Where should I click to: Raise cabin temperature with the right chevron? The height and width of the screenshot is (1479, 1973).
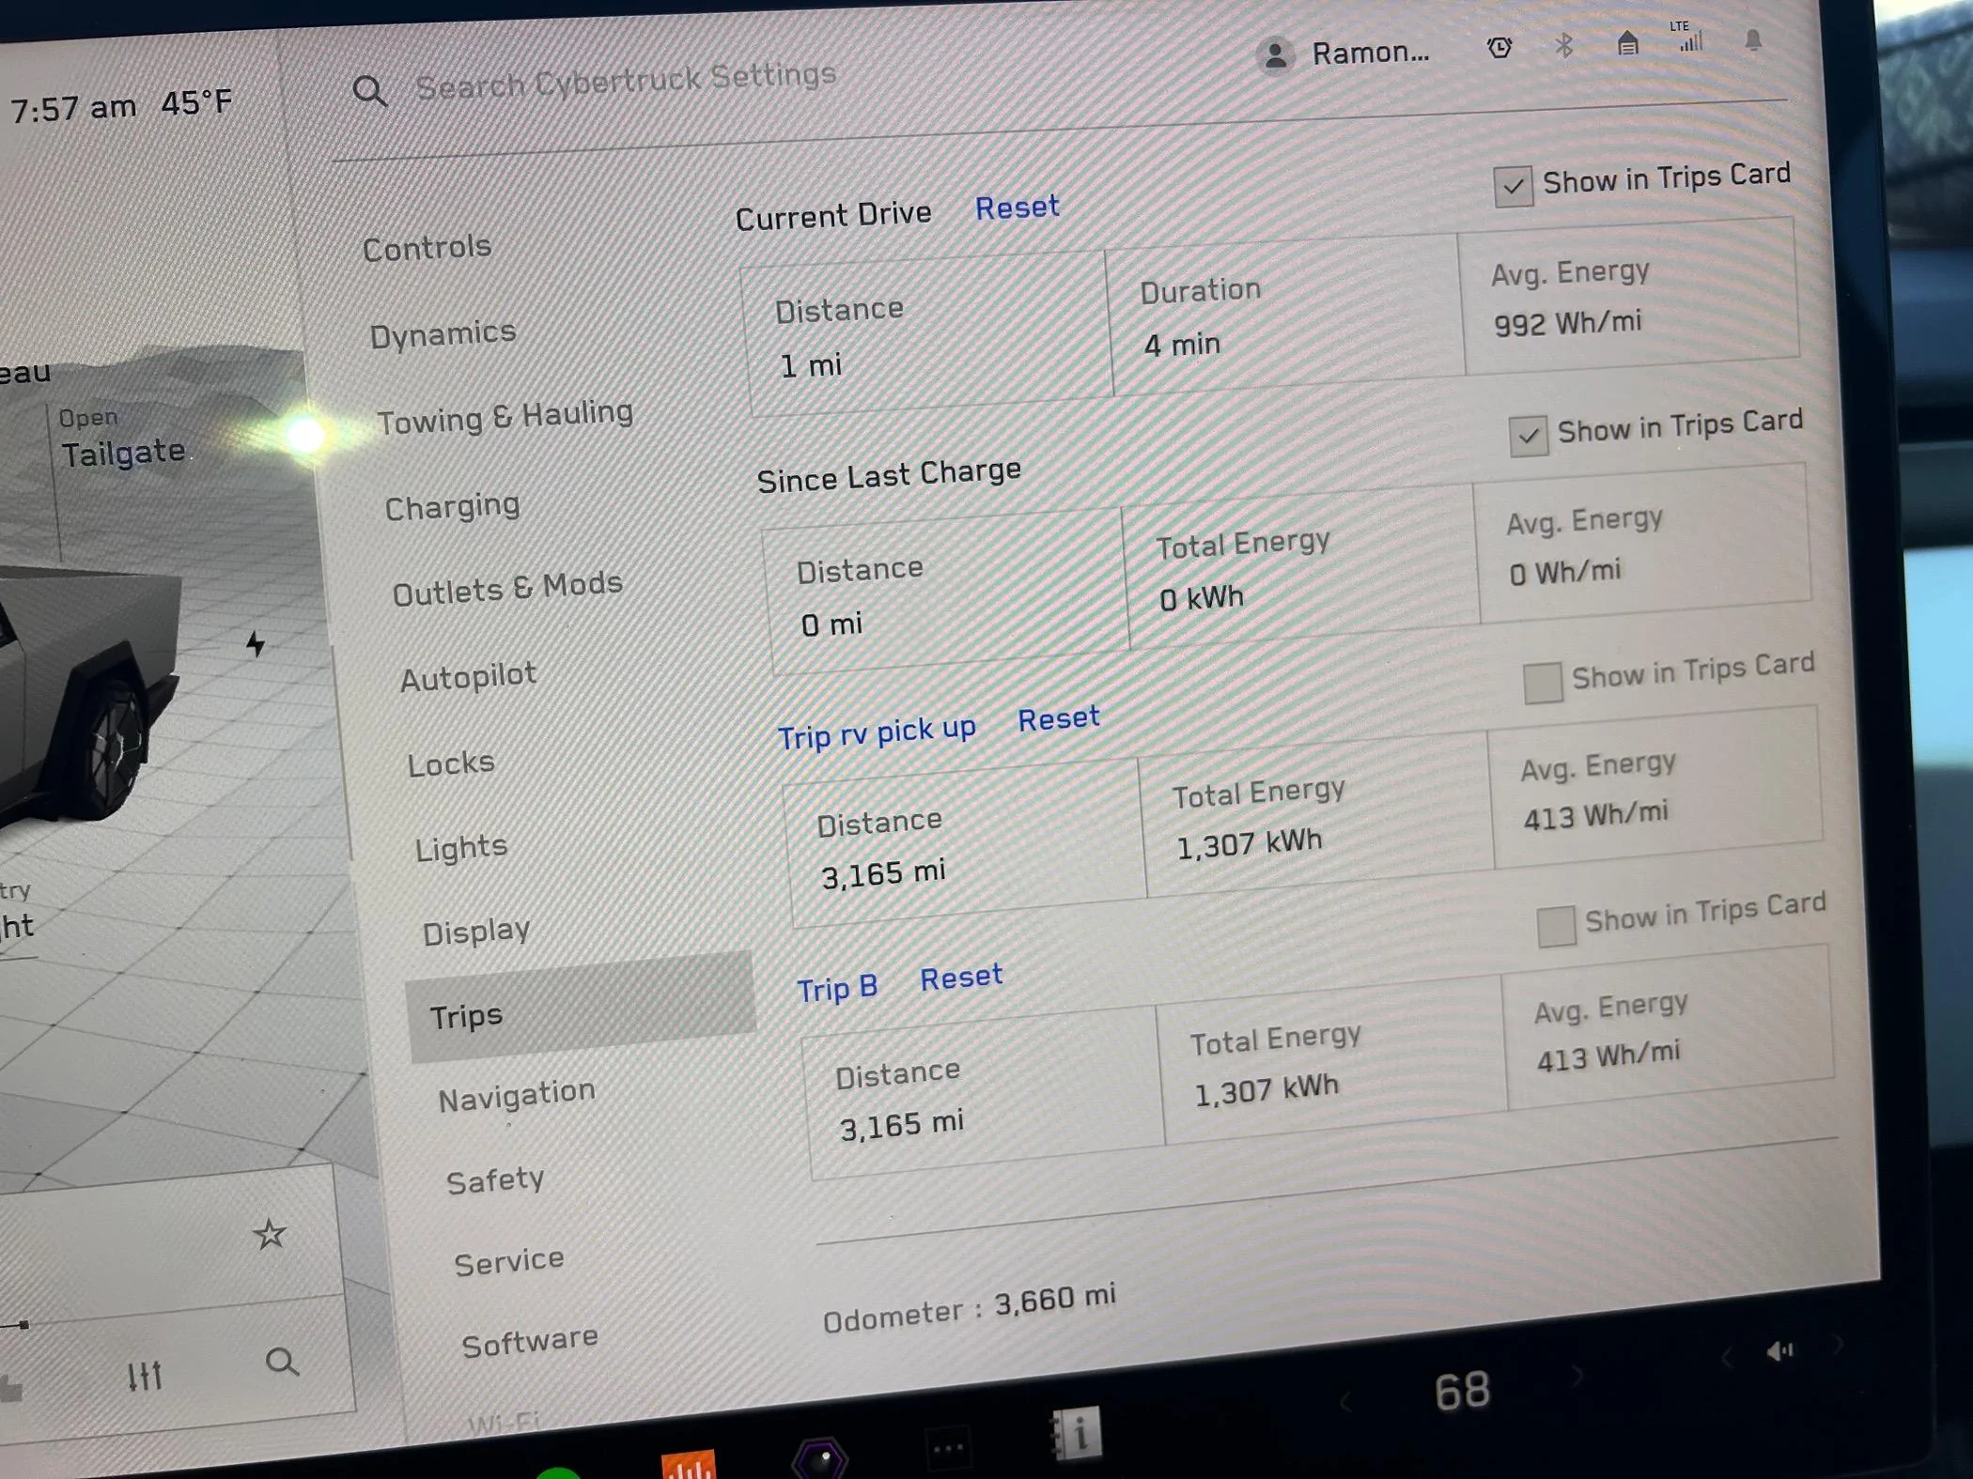pos(1578,1377)
